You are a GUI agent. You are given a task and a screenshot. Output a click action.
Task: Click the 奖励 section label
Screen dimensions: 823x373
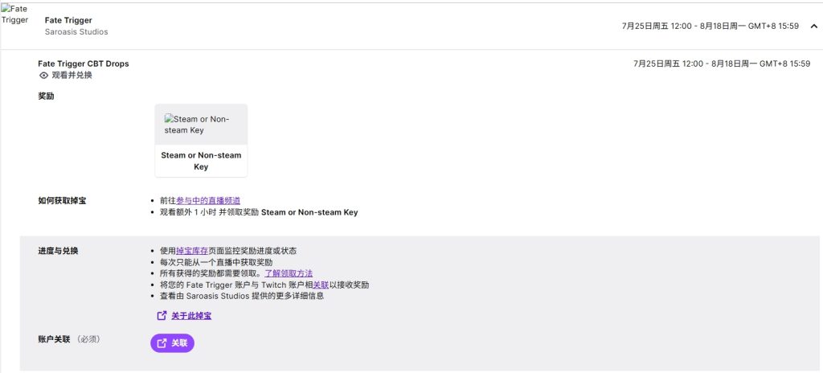click(x=46, y=96)
